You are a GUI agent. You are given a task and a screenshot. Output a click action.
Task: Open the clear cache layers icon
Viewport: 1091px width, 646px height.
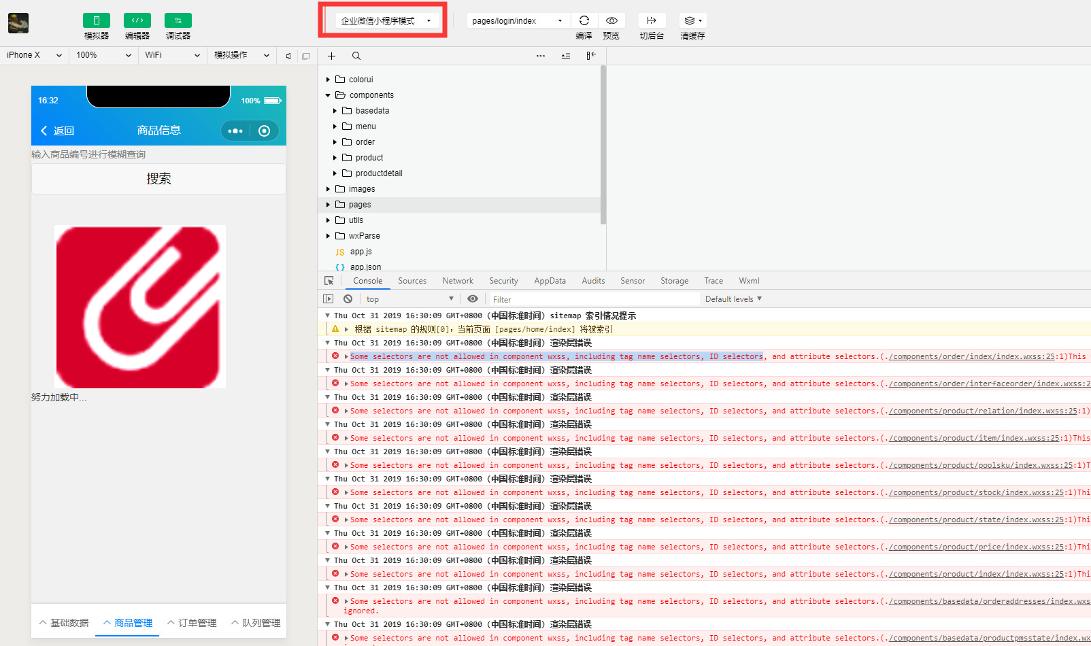pos(692,20)
